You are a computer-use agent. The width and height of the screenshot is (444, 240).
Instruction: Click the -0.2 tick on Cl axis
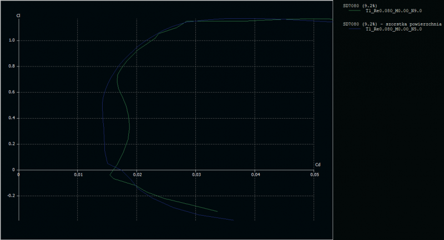pyautogui.click(x=11, y=196)
